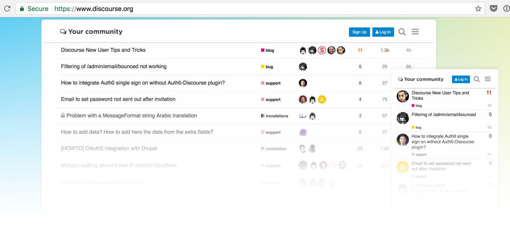Open Email to set password topic in mobile preview

[441, 166]
